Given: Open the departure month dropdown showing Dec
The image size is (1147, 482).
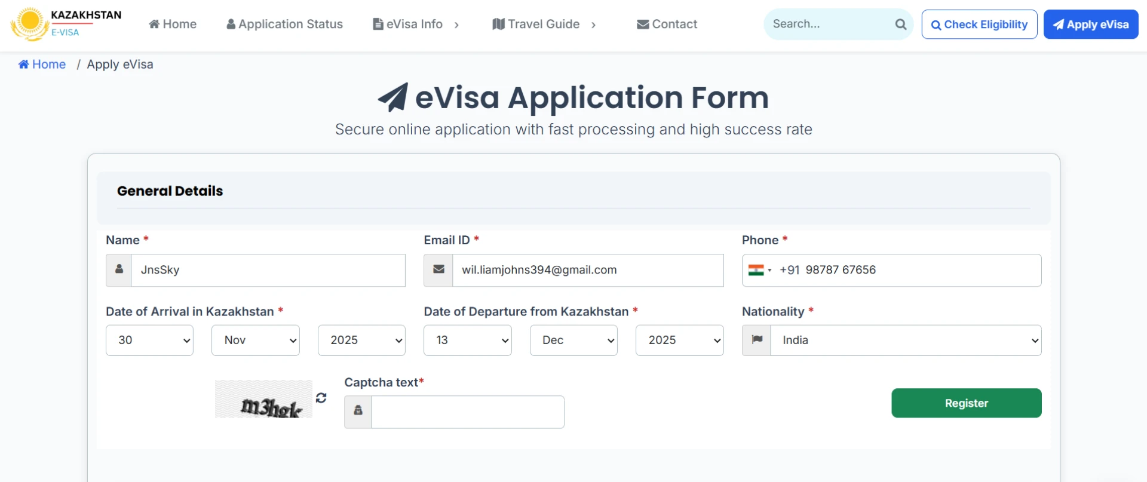Looking at the screenshot, I should coord(573,340).
